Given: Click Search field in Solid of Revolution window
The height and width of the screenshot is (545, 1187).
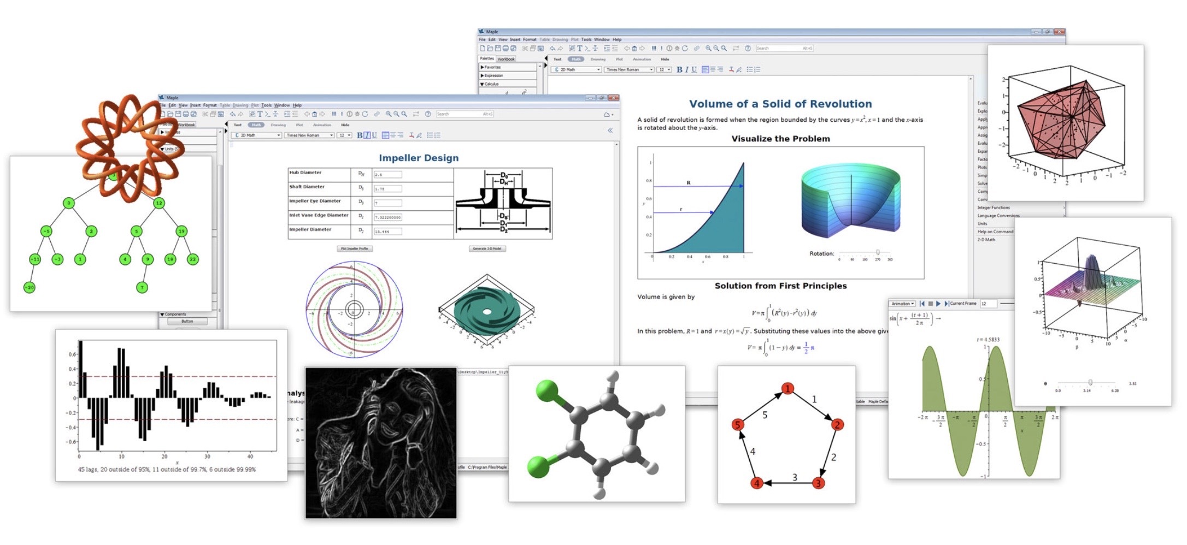Looking at the screenshot, I should click(x=785, y=49).
